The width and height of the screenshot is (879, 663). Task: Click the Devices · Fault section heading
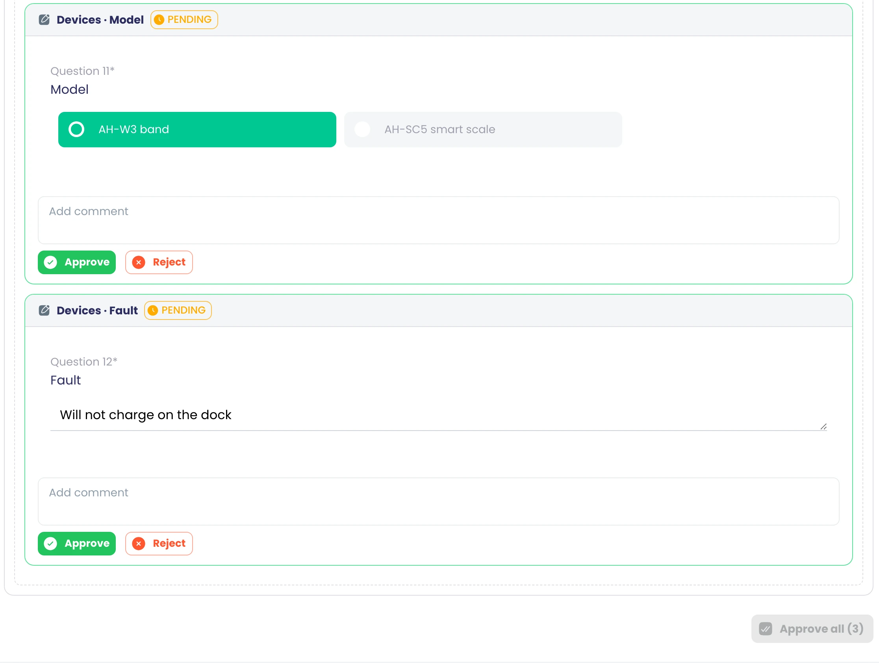coord(97,310)
